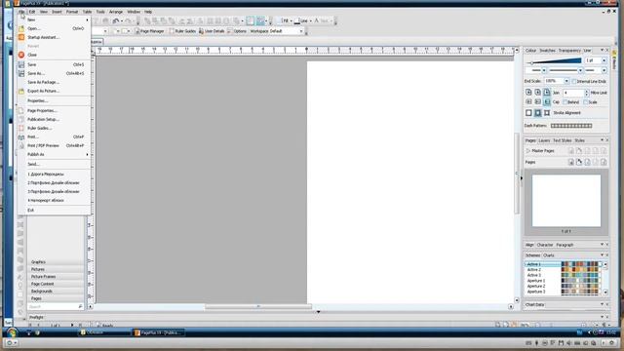Click the line width slider handle
Viewport: 624px width, 351px height.
[531, 62]
